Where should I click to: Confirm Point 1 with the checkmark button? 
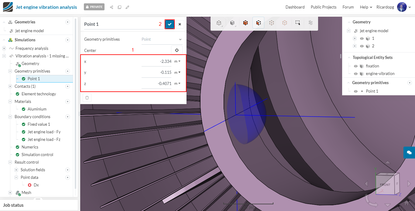click(170, 24)
